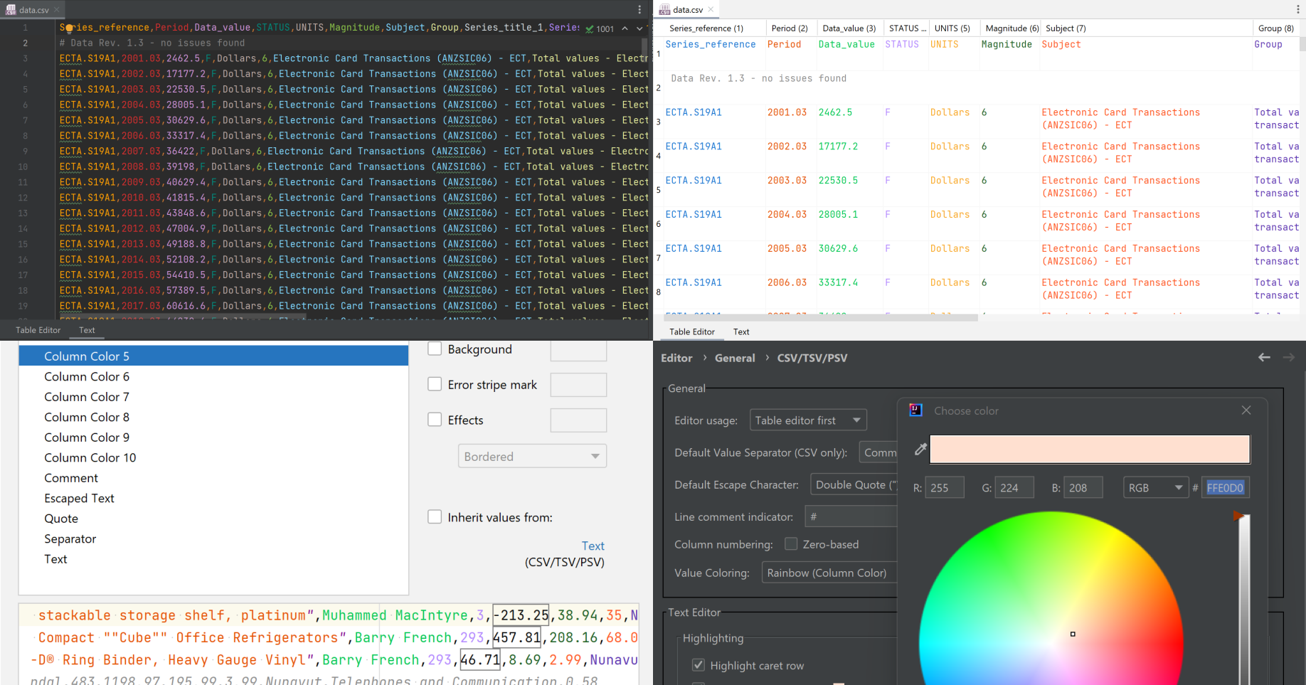Viewport: 1306px width, 685px height.
Task: Click the R value input field
Action: tap(945, 488)
